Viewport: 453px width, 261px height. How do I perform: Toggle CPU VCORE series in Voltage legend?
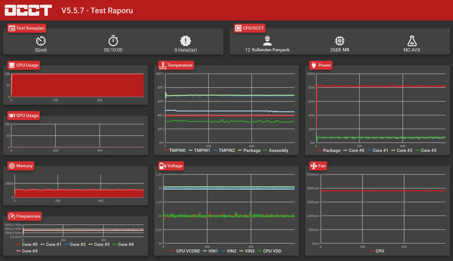tap(185, 251)
